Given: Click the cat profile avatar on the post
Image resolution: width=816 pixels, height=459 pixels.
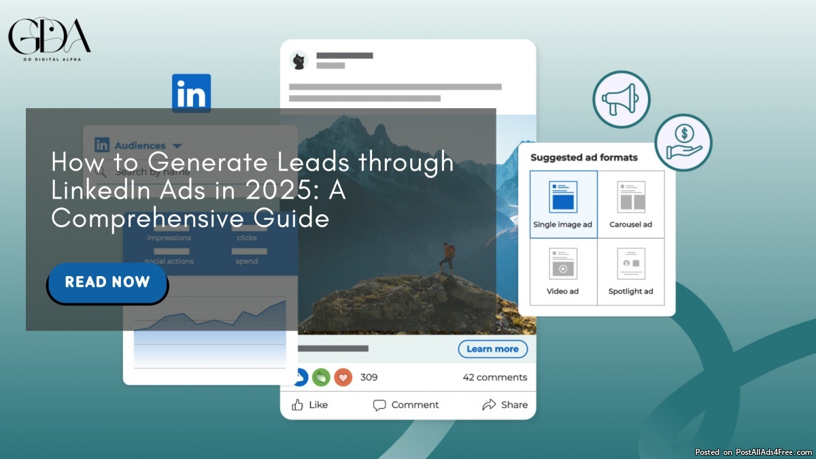Looking at the screenshot, I should (x=298, y=61).
